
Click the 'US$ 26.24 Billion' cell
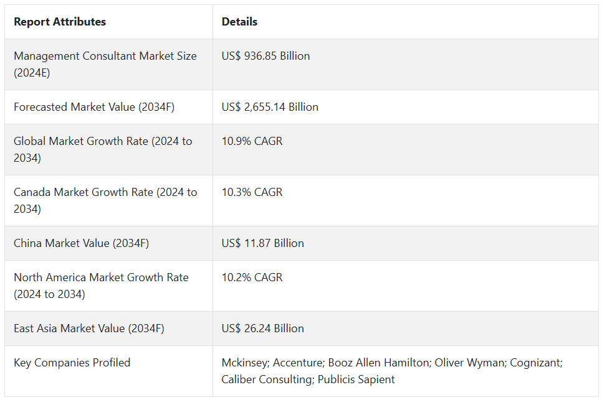[262, 328]
